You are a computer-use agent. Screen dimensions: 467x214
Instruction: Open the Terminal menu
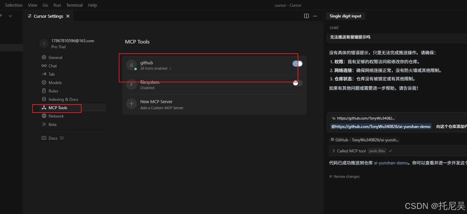tap(74, 5)
